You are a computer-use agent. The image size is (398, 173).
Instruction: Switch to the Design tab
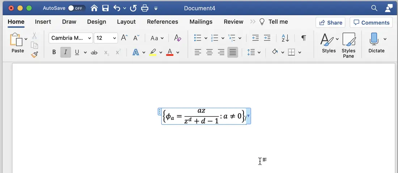click(x=97, y=22)
